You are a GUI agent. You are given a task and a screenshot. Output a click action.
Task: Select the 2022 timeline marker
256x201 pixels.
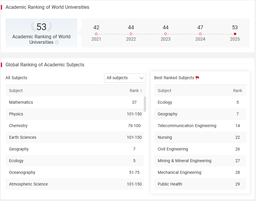coord(131,34)
